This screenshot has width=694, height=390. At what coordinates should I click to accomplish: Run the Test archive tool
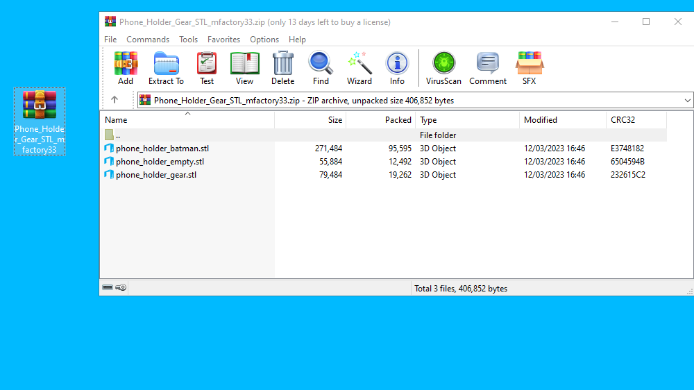pyautogui.click(x=207, y=68)
